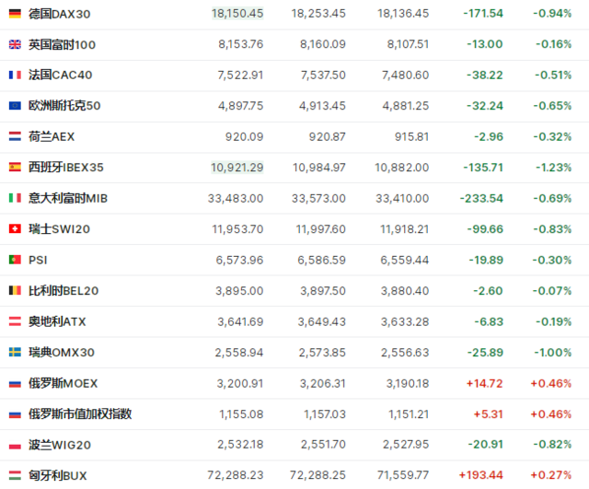Open the 英国富时100 index link

(x=62, y=45)
